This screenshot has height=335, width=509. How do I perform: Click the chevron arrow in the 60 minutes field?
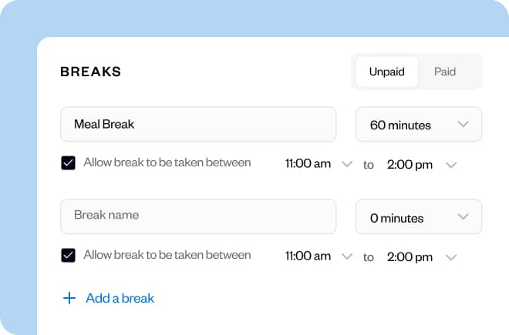463,125
